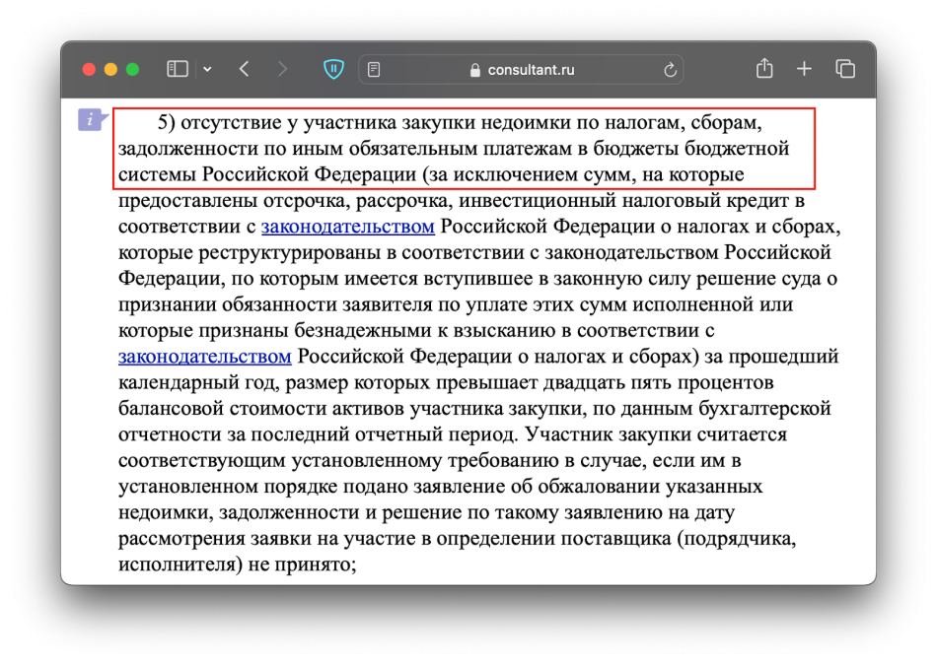Close the Safari window
The height and width of the screenshot is (665, 937).
(89, 69)
